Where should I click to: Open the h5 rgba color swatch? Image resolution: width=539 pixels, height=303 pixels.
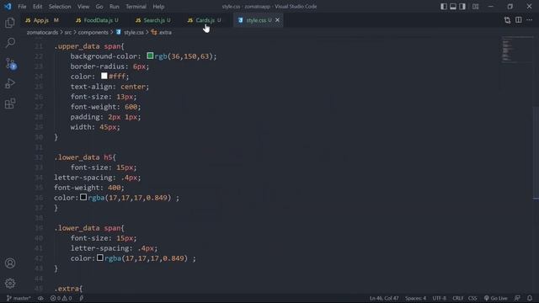click(x=83, y=197)
